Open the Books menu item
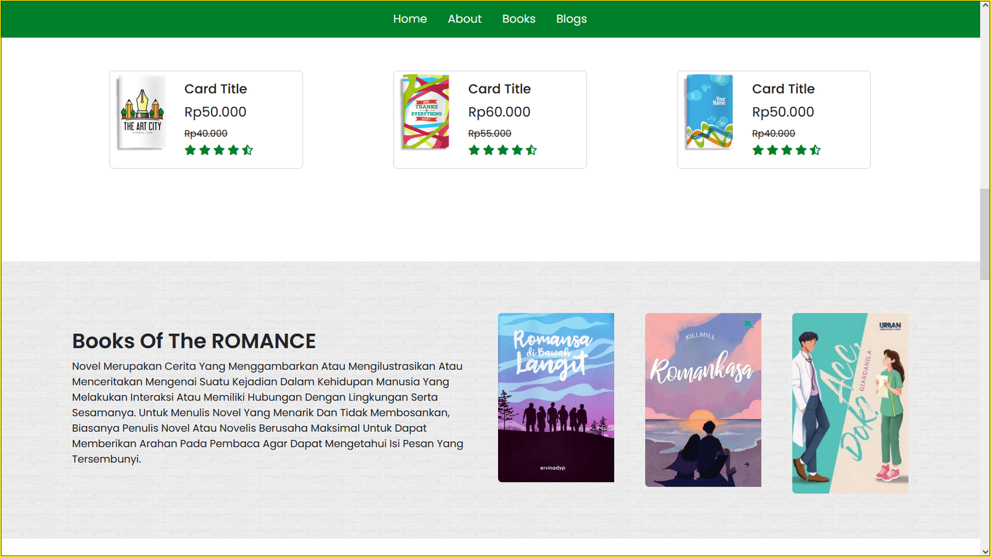 [x=519, y=19]
